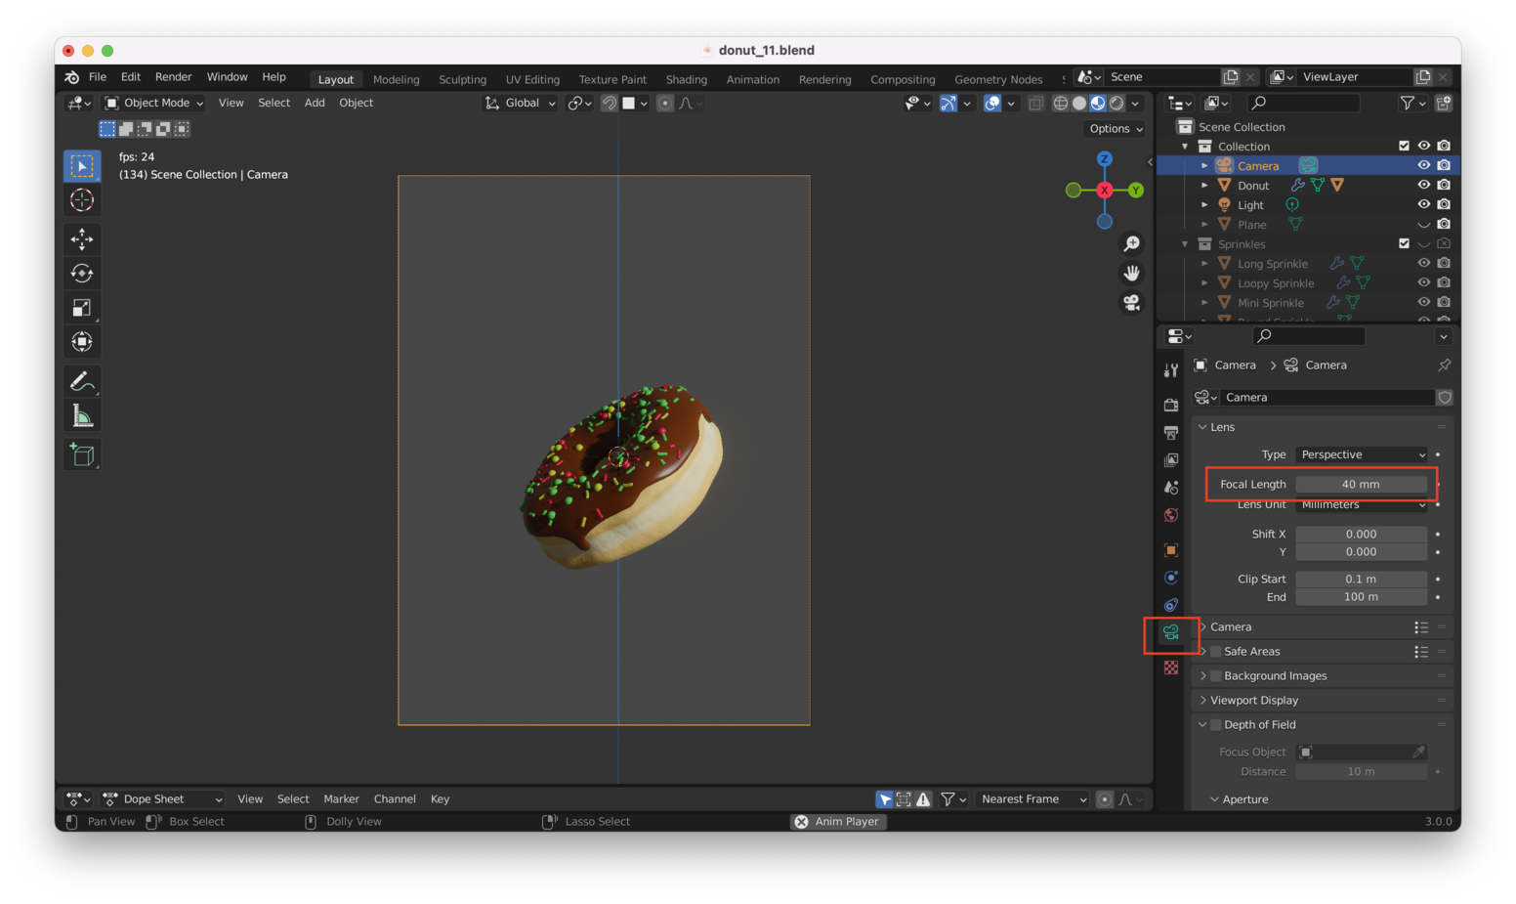Enable the Depth of Field checkbox

coord(1216,725)
